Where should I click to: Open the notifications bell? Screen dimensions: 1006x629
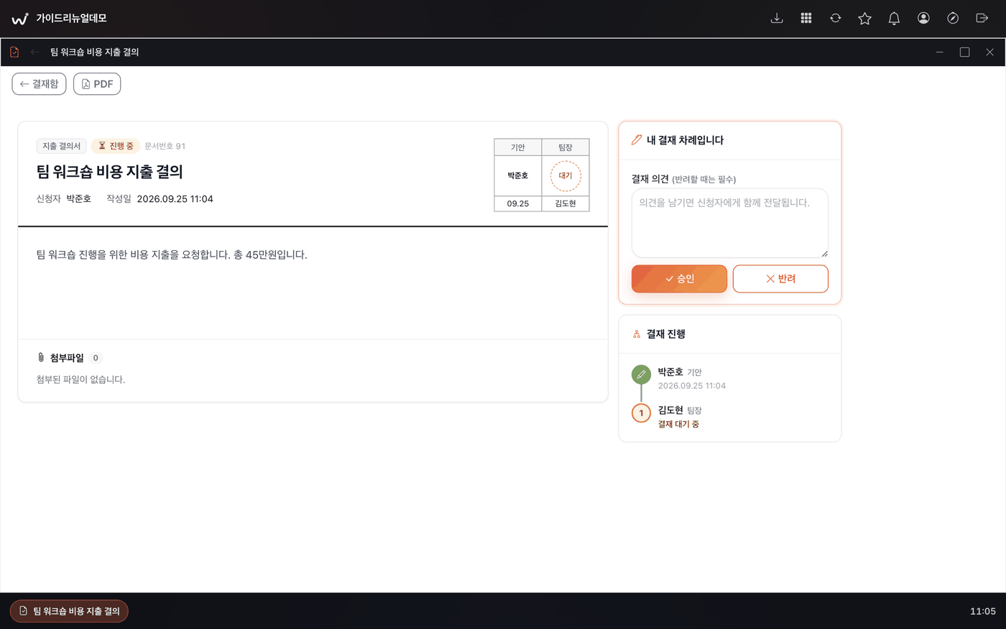click(x=894, y=18)
